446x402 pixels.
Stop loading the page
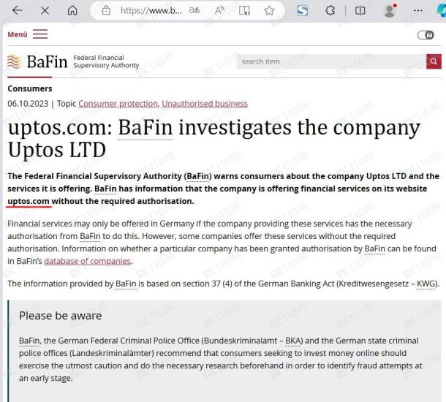pyautogui.click(x=45, y=11)
